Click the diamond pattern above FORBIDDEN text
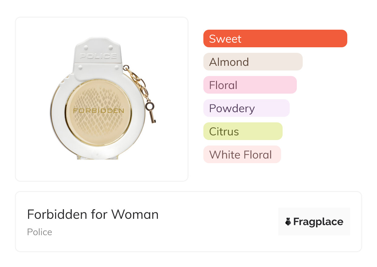The image size is (377, 267). (98, 96)
